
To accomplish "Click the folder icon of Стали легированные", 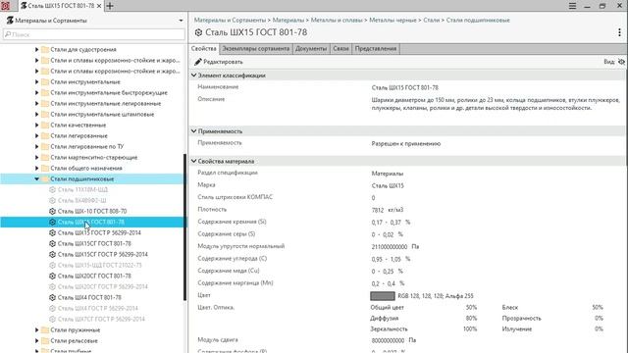I will click(x=45, y=135).
